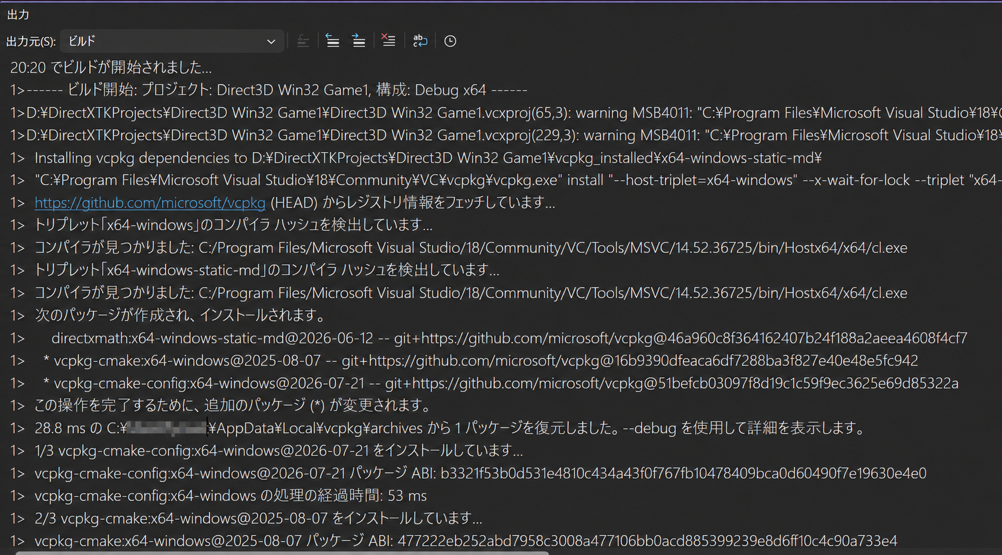The height and width of the screenshot is (555, 1002).
Task: Click the '20:20 でビルドが開始されました...' line
Action: 111,67
